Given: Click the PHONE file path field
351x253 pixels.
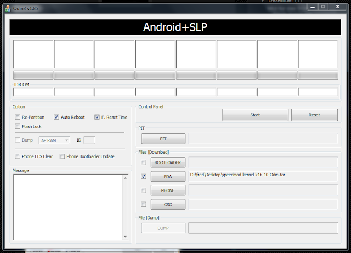Looking at the screenshot, I should coord(263,190).
